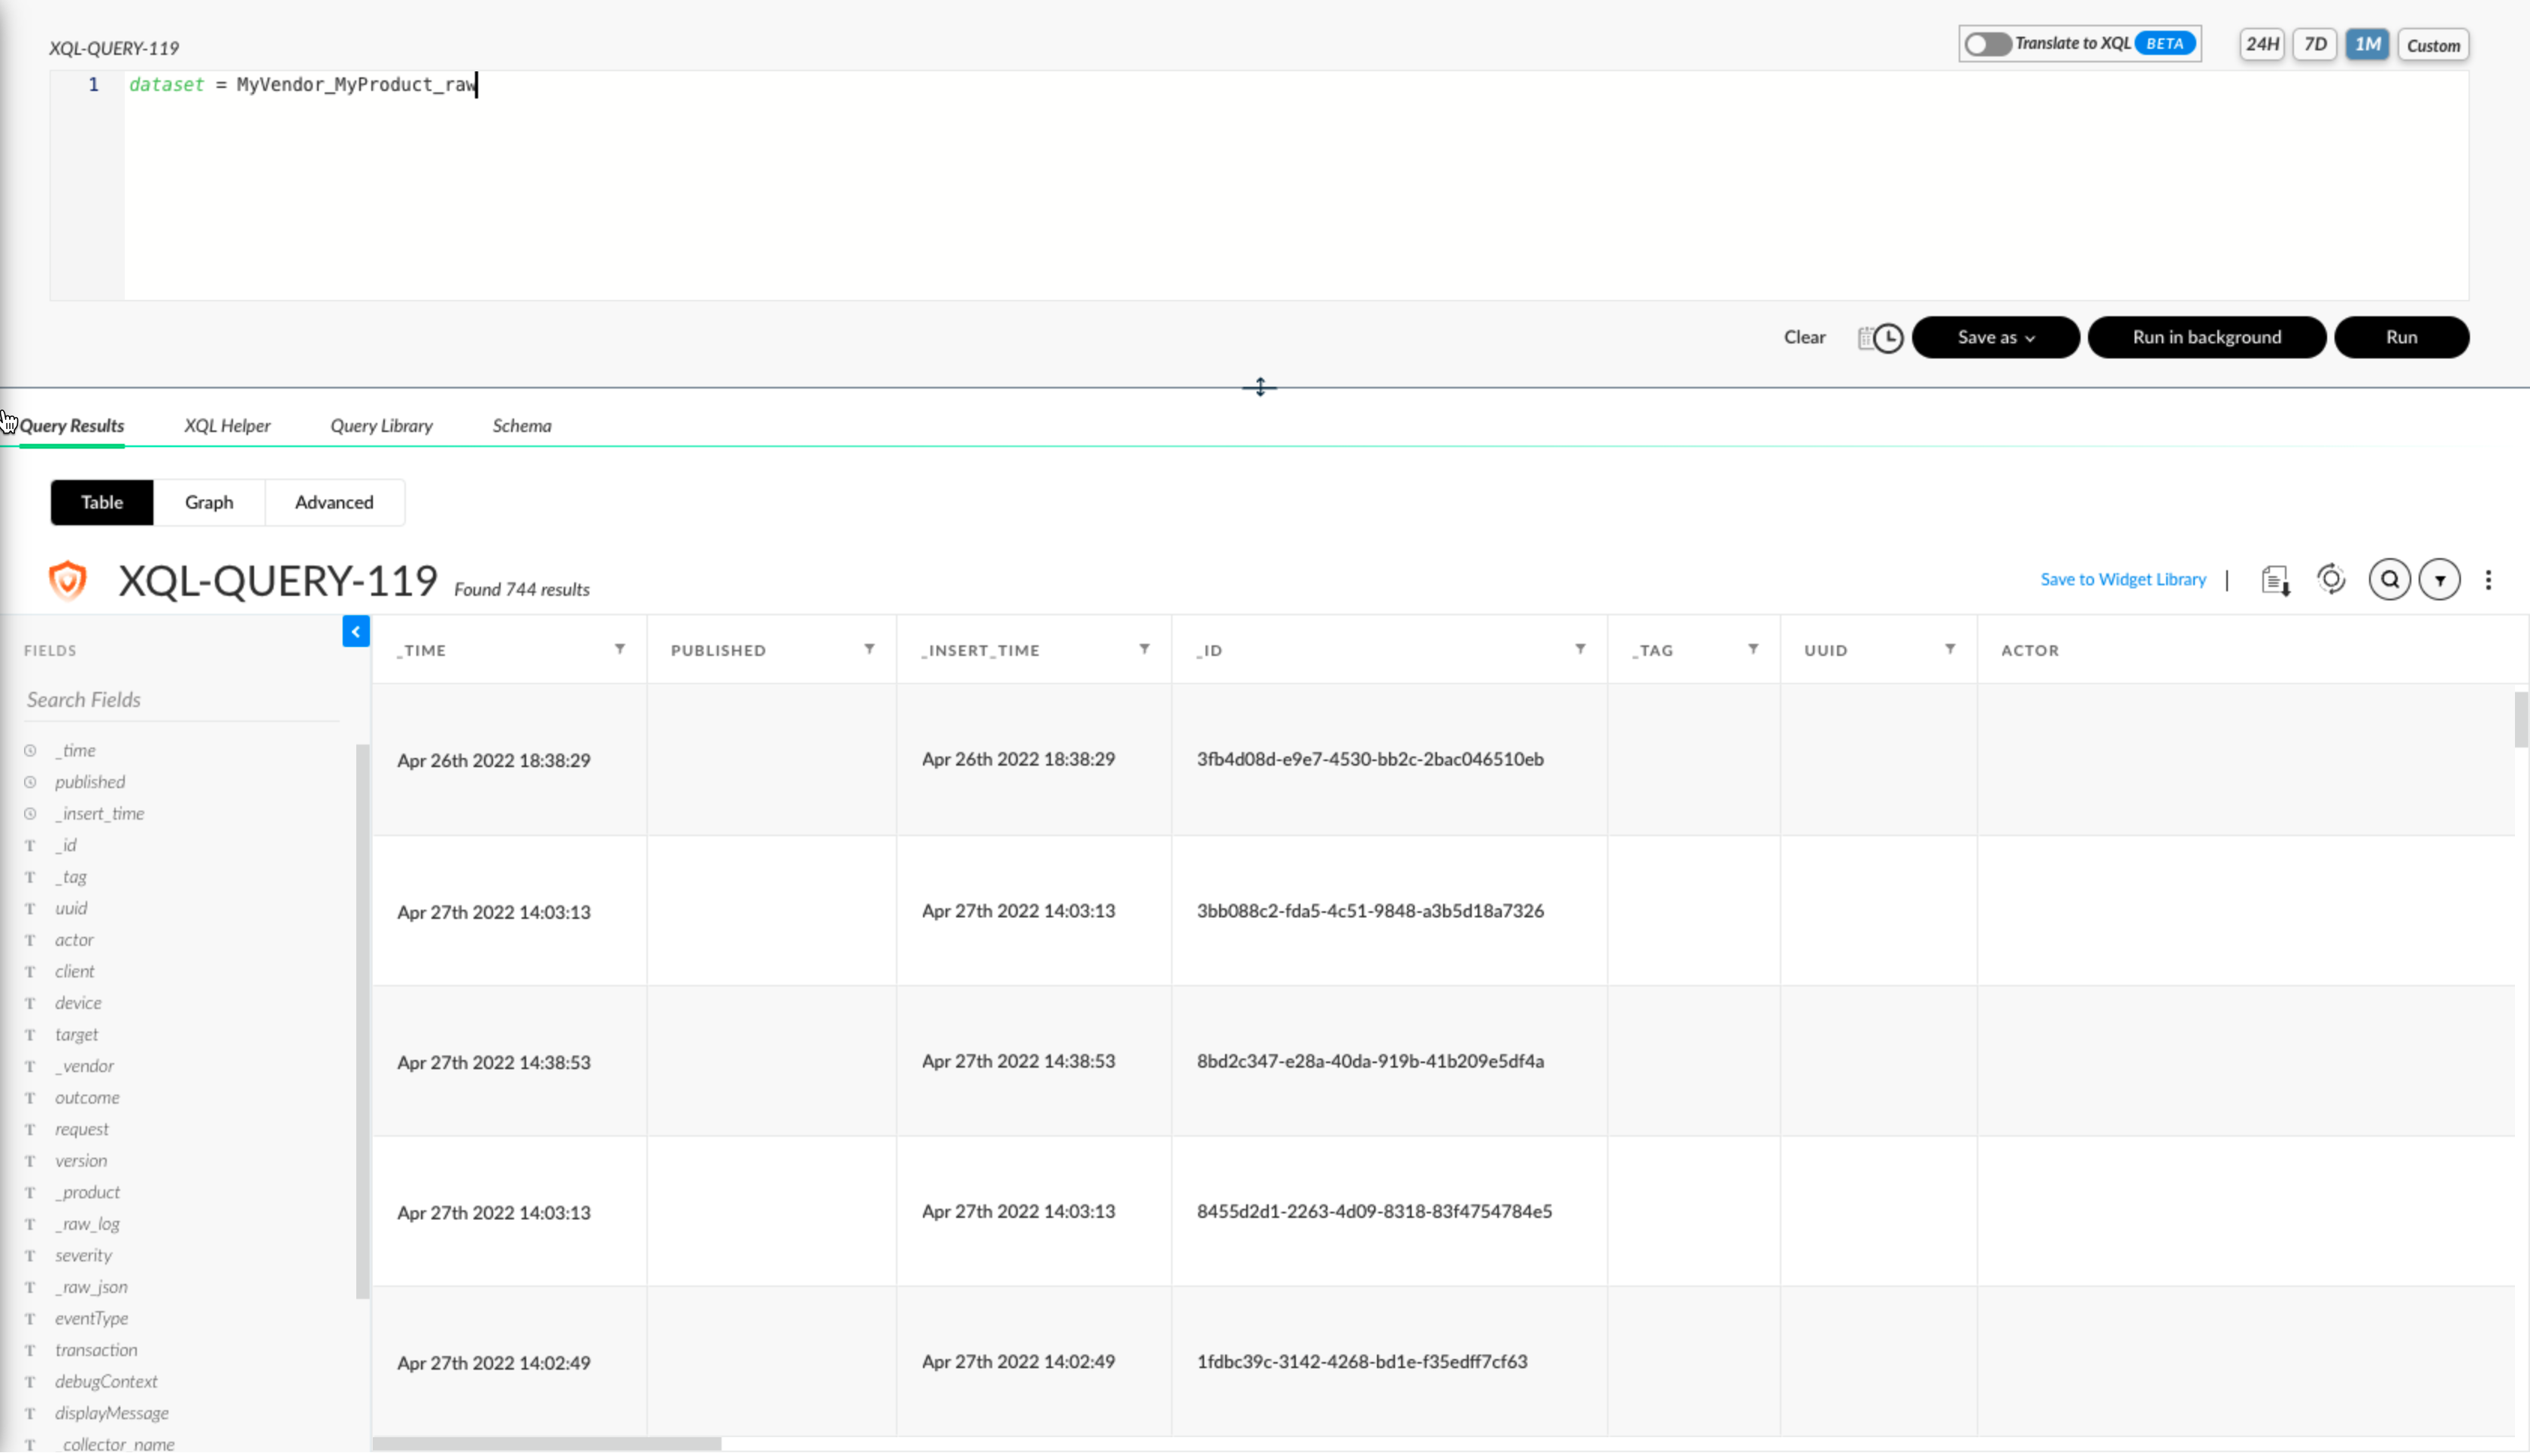
Task: Switch to the Graph view tab
Action: point(208,502)
